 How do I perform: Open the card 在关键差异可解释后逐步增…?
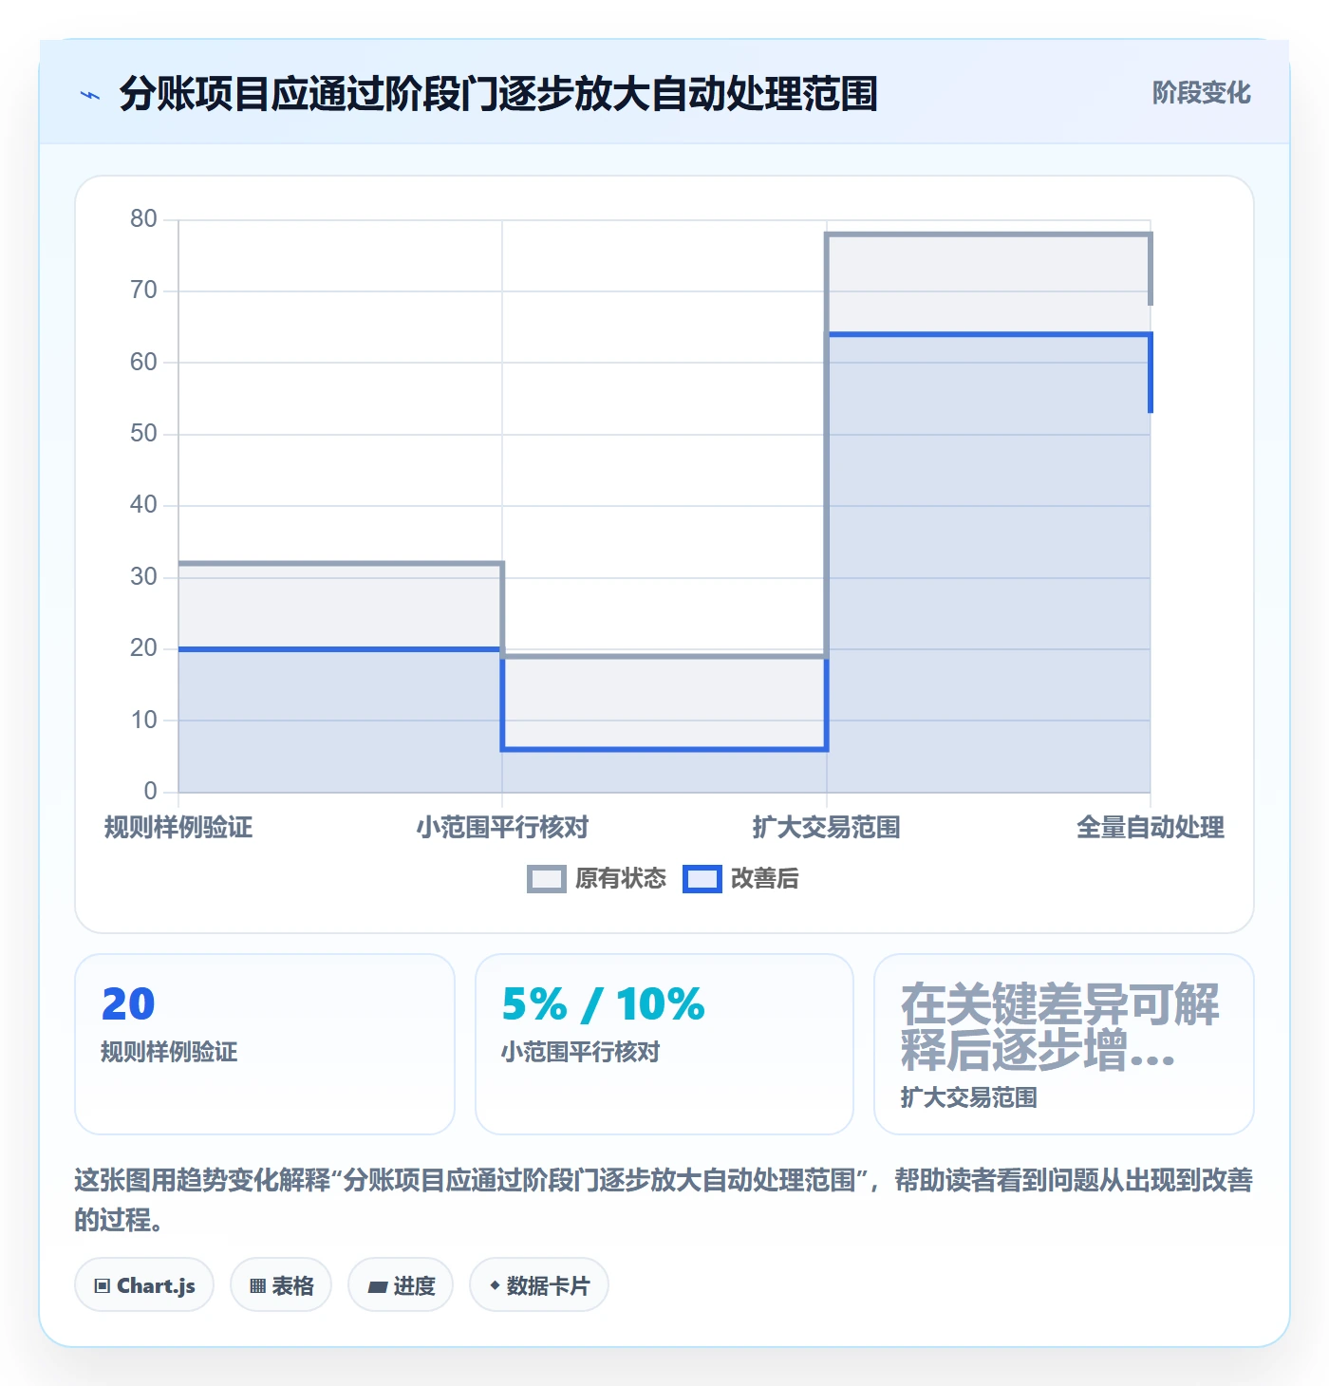point(1064,1044)
